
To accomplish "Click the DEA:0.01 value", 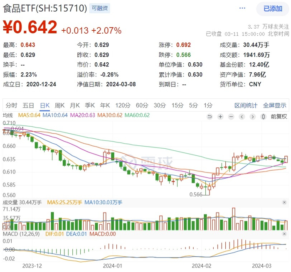I will tap(76, 234).
